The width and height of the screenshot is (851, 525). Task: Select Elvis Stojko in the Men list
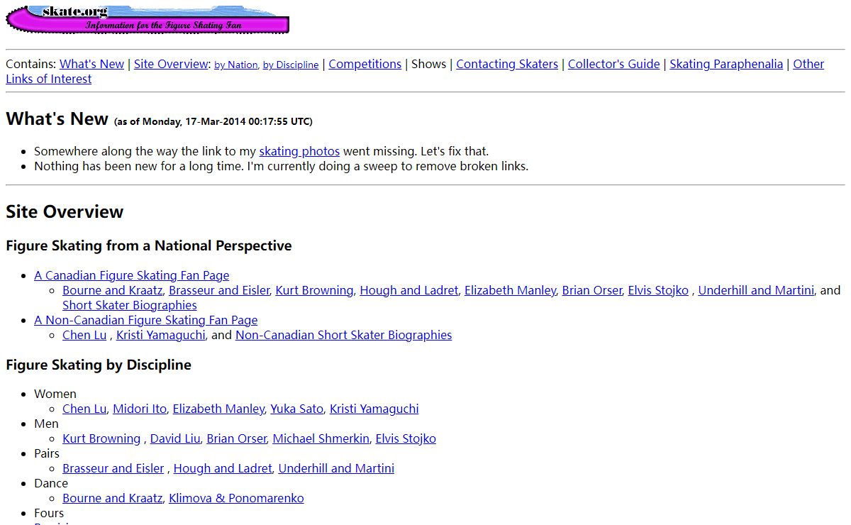pos(406,438)
